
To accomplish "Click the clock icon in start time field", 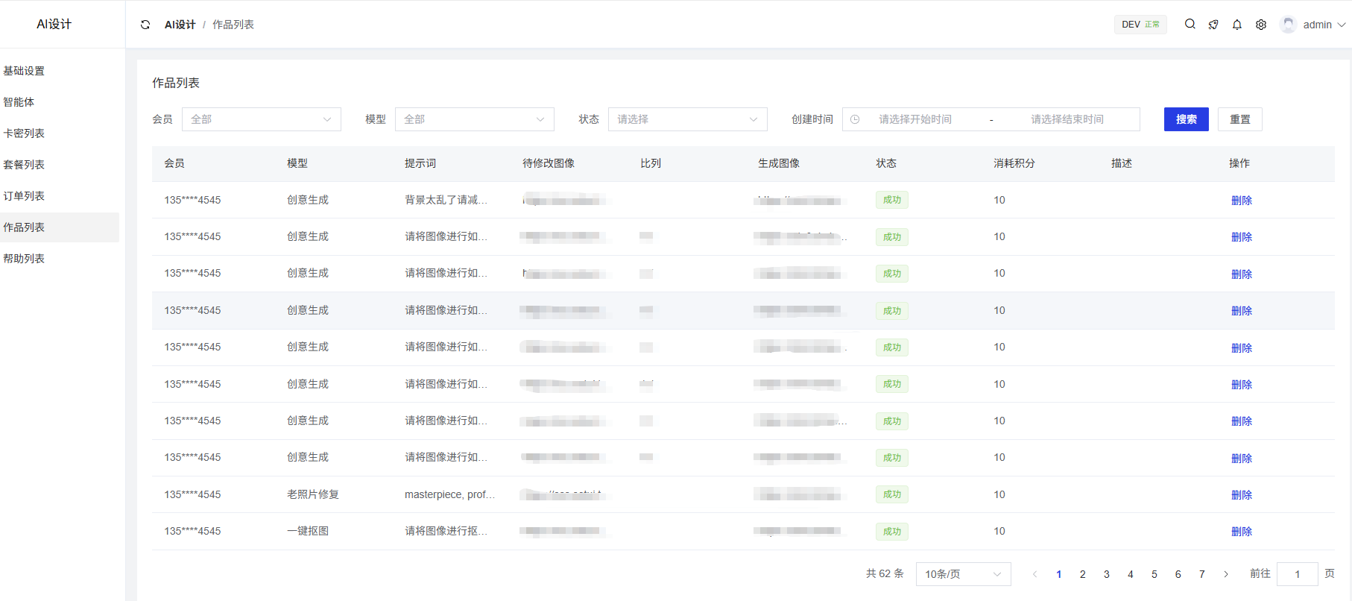I will coord(855,119).
